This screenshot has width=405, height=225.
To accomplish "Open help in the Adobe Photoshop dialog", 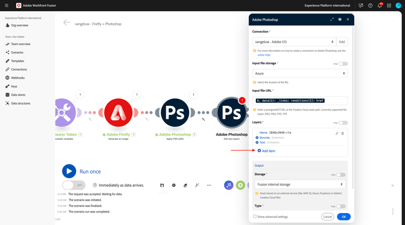I will click(x=340, y=19).
